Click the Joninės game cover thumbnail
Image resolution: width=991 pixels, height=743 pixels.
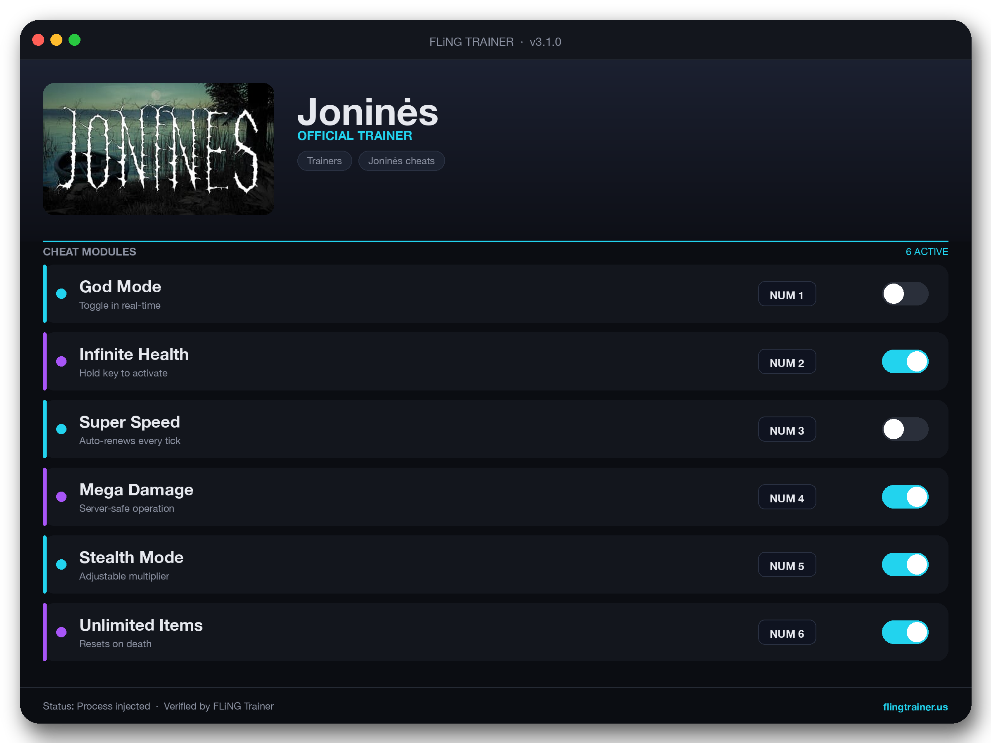click(x=158, y=149)
